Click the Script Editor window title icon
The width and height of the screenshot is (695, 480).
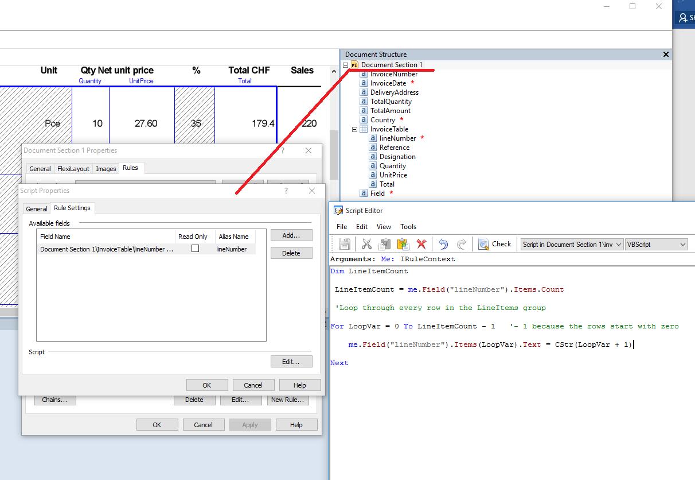coord(338,211)
